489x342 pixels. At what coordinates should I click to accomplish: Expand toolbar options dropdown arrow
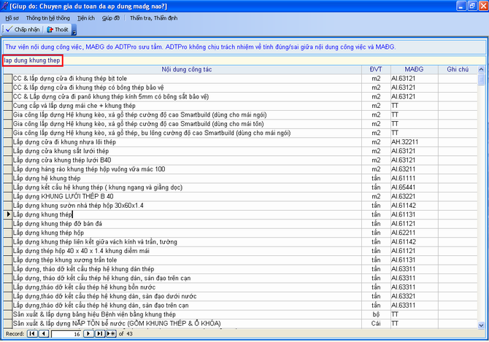74,31
